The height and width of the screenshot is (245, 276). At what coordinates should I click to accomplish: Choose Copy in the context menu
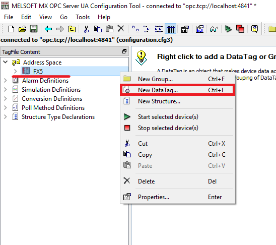click(178, 155)
